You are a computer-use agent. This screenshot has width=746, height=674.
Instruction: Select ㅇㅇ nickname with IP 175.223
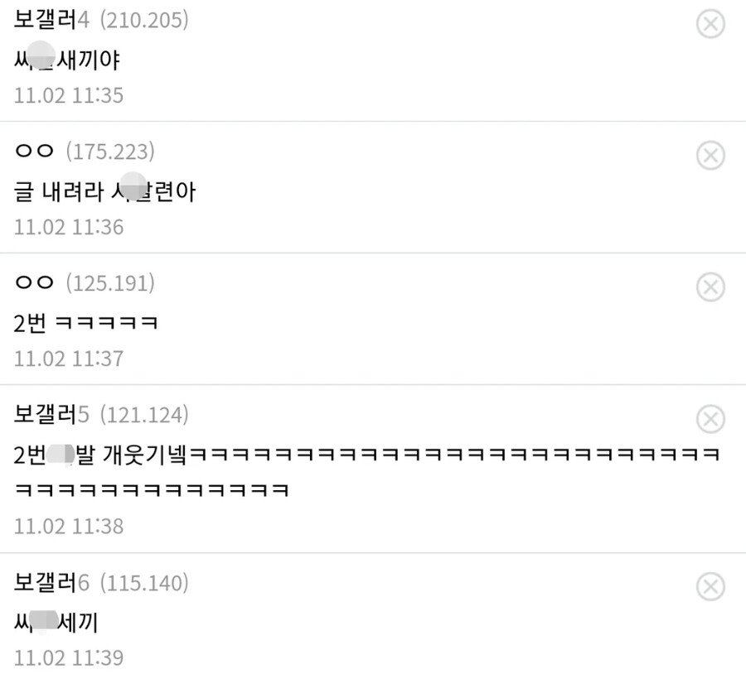(34, 152)
